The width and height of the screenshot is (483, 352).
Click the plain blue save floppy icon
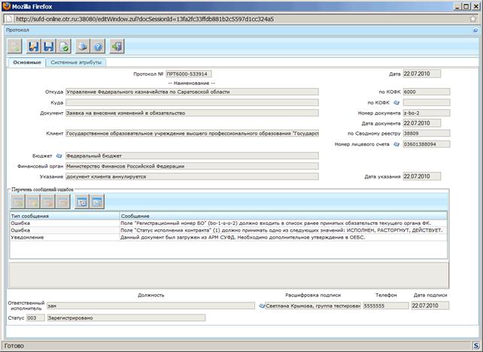click(x=49, y=47)
